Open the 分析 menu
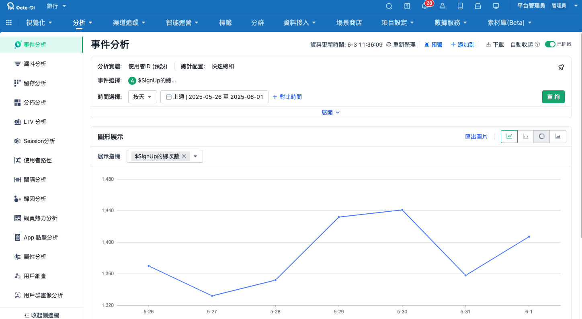Viewport: 582px width, 319px height. pos(82,23)
